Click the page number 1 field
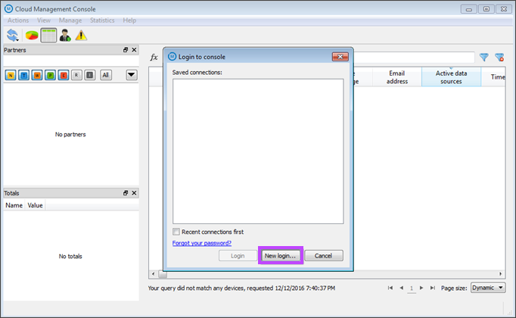 click(x=412, y=288)
